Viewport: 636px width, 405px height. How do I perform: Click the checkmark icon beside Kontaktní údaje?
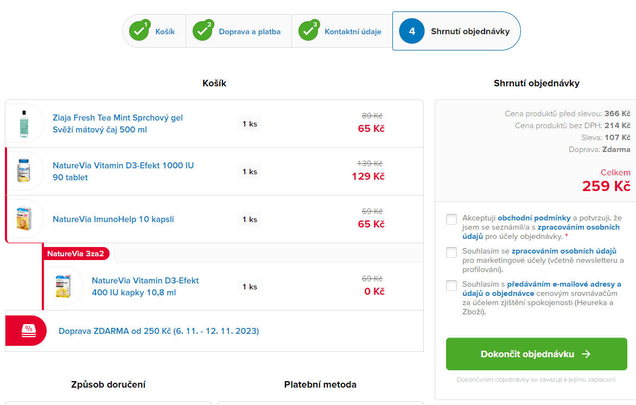click(309, 31)
